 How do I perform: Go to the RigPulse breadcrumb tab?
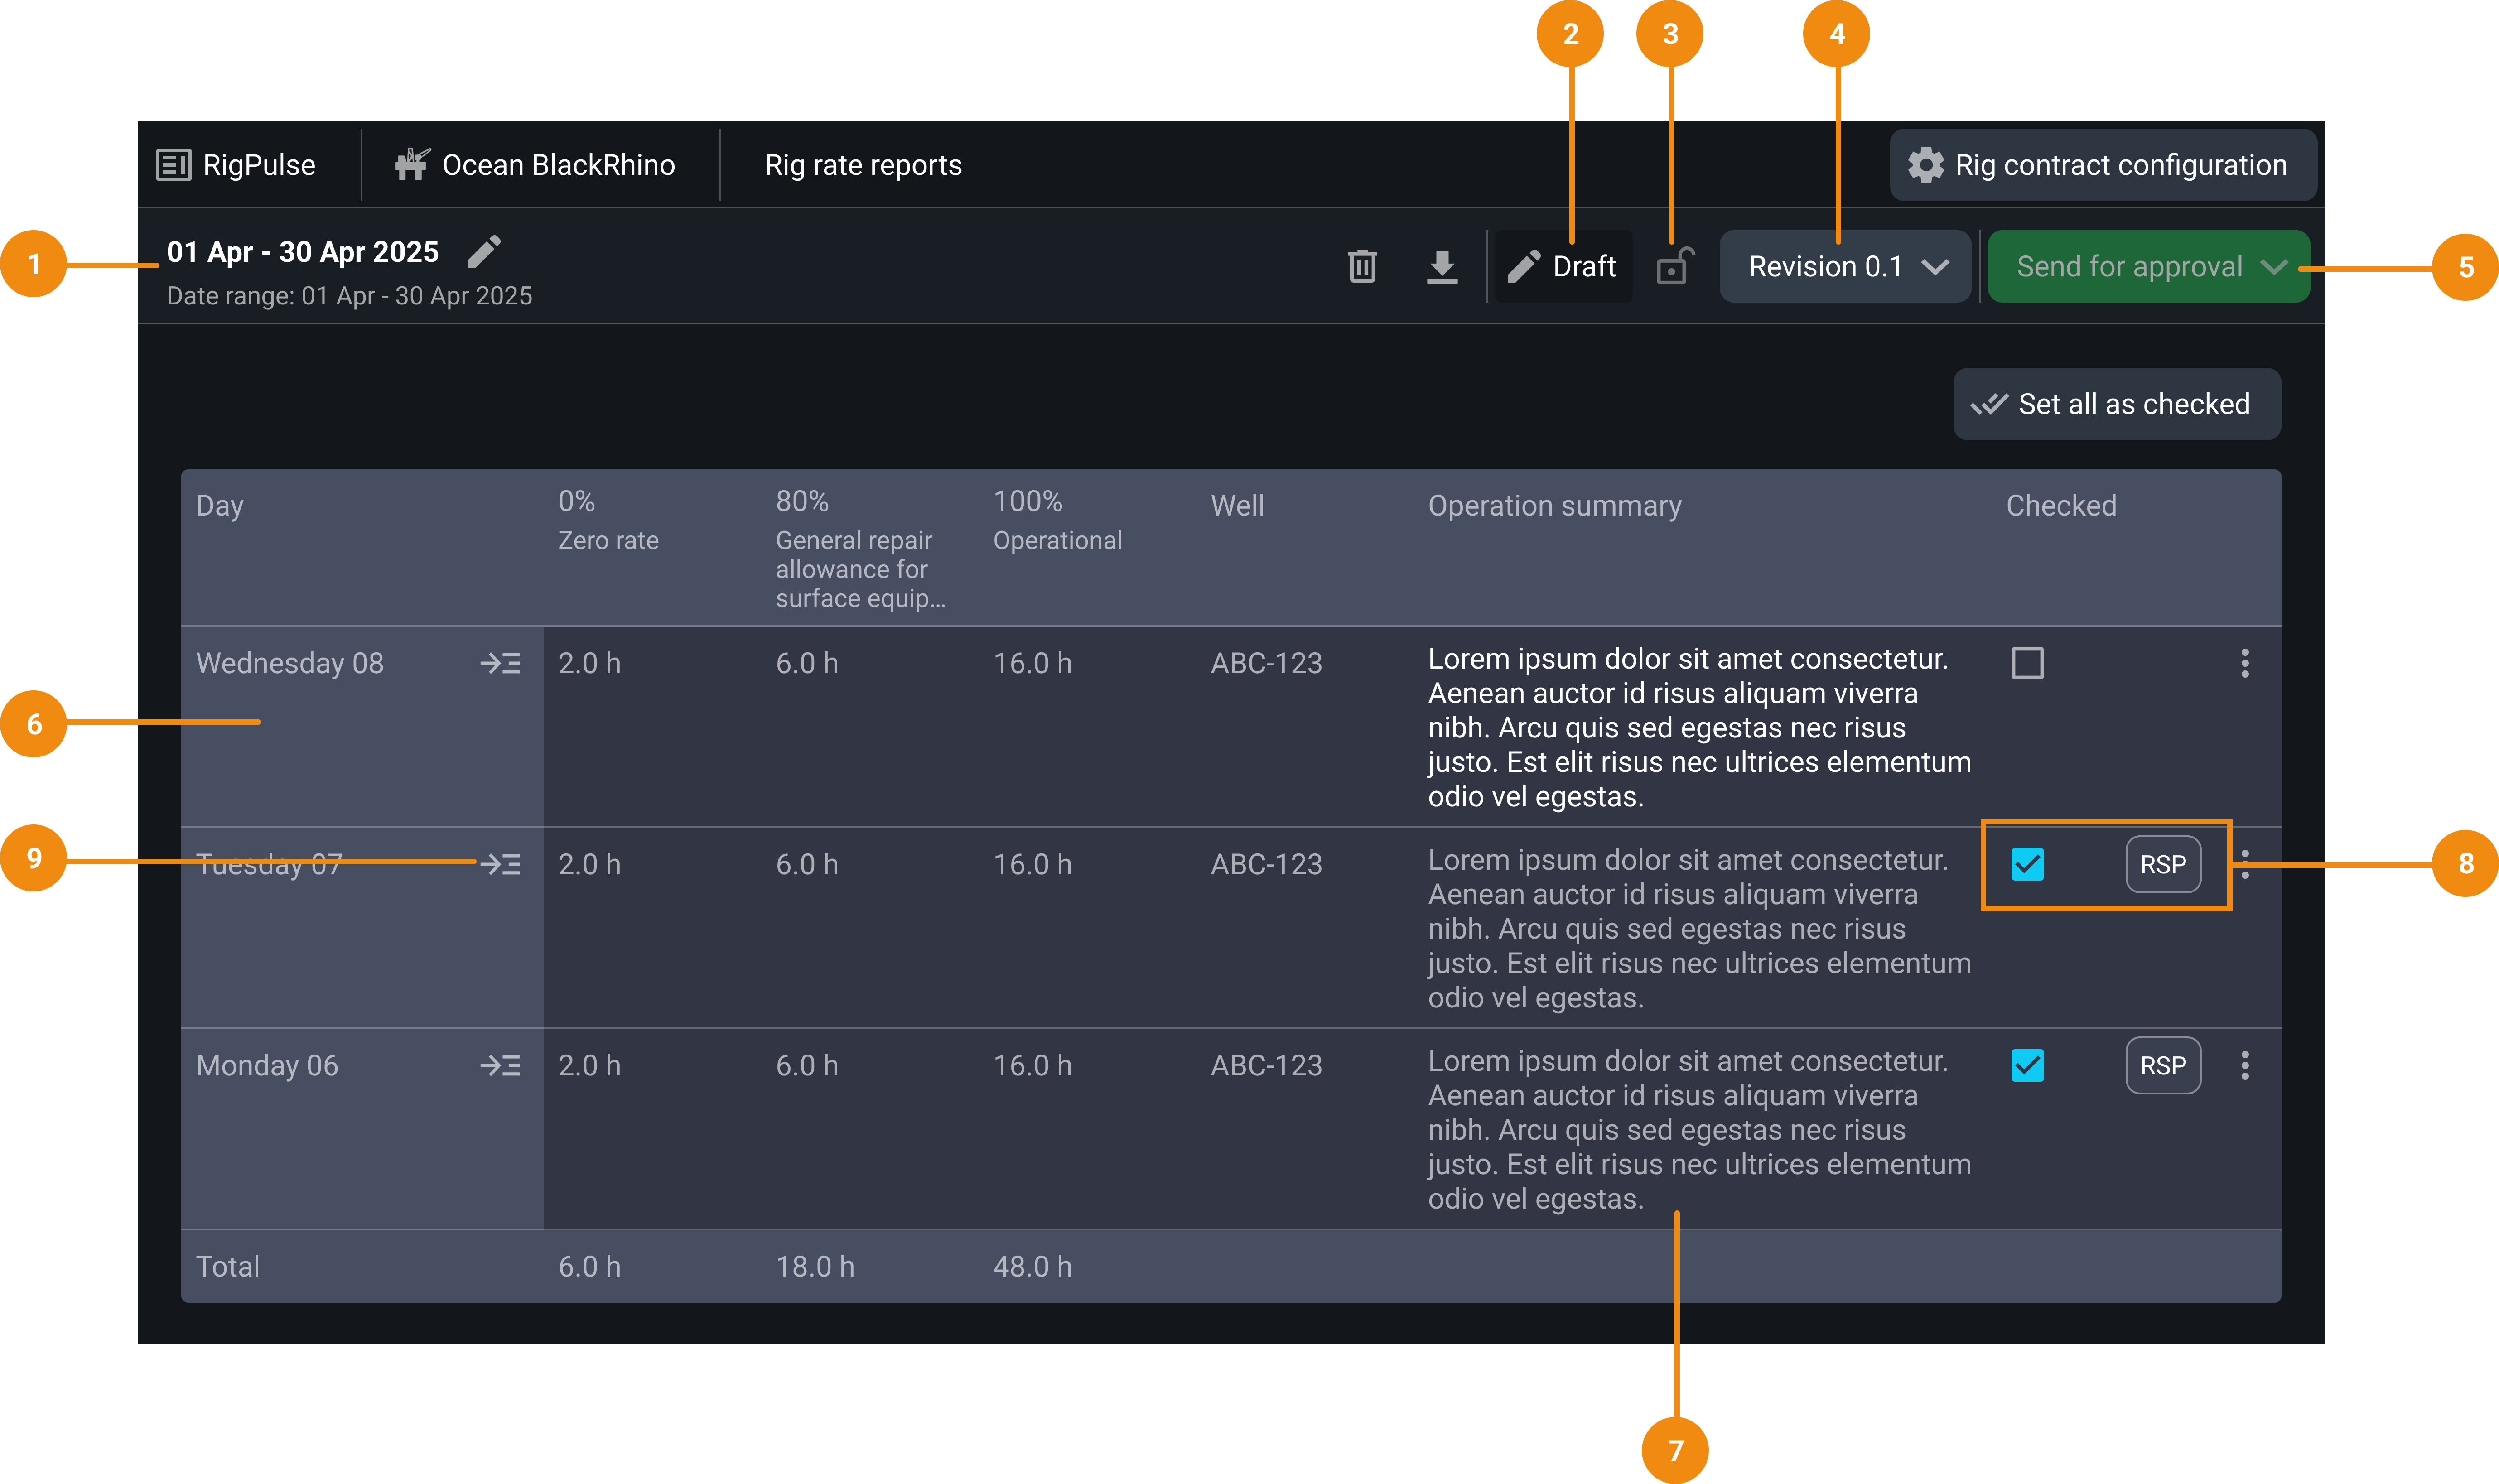click(x=237, y=165)
